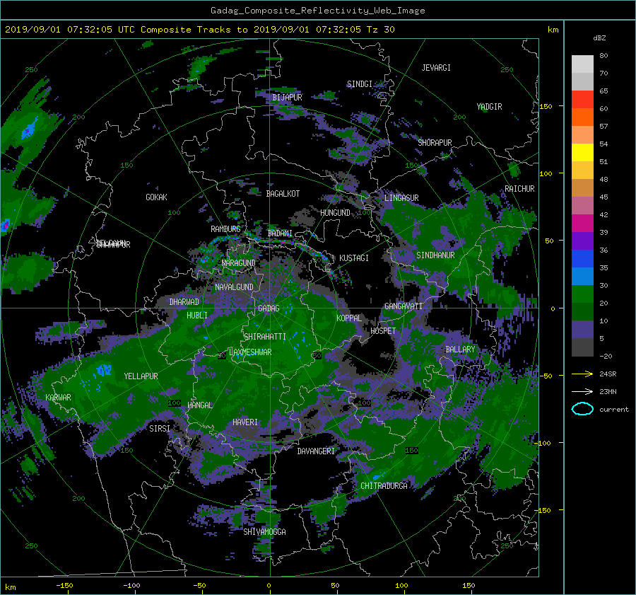The width and height of the screenshot is (636, 595).
Task: Click the GOKAK label
Action: click(157, 197)
